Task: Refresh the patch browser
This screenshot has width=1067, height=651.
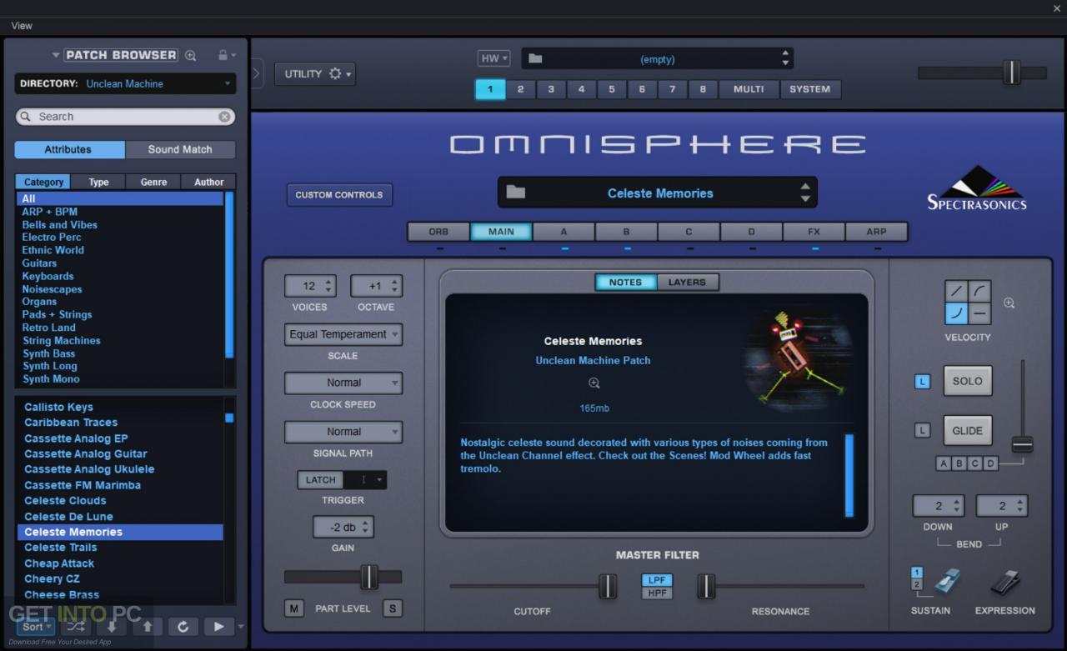Action: 183,626
